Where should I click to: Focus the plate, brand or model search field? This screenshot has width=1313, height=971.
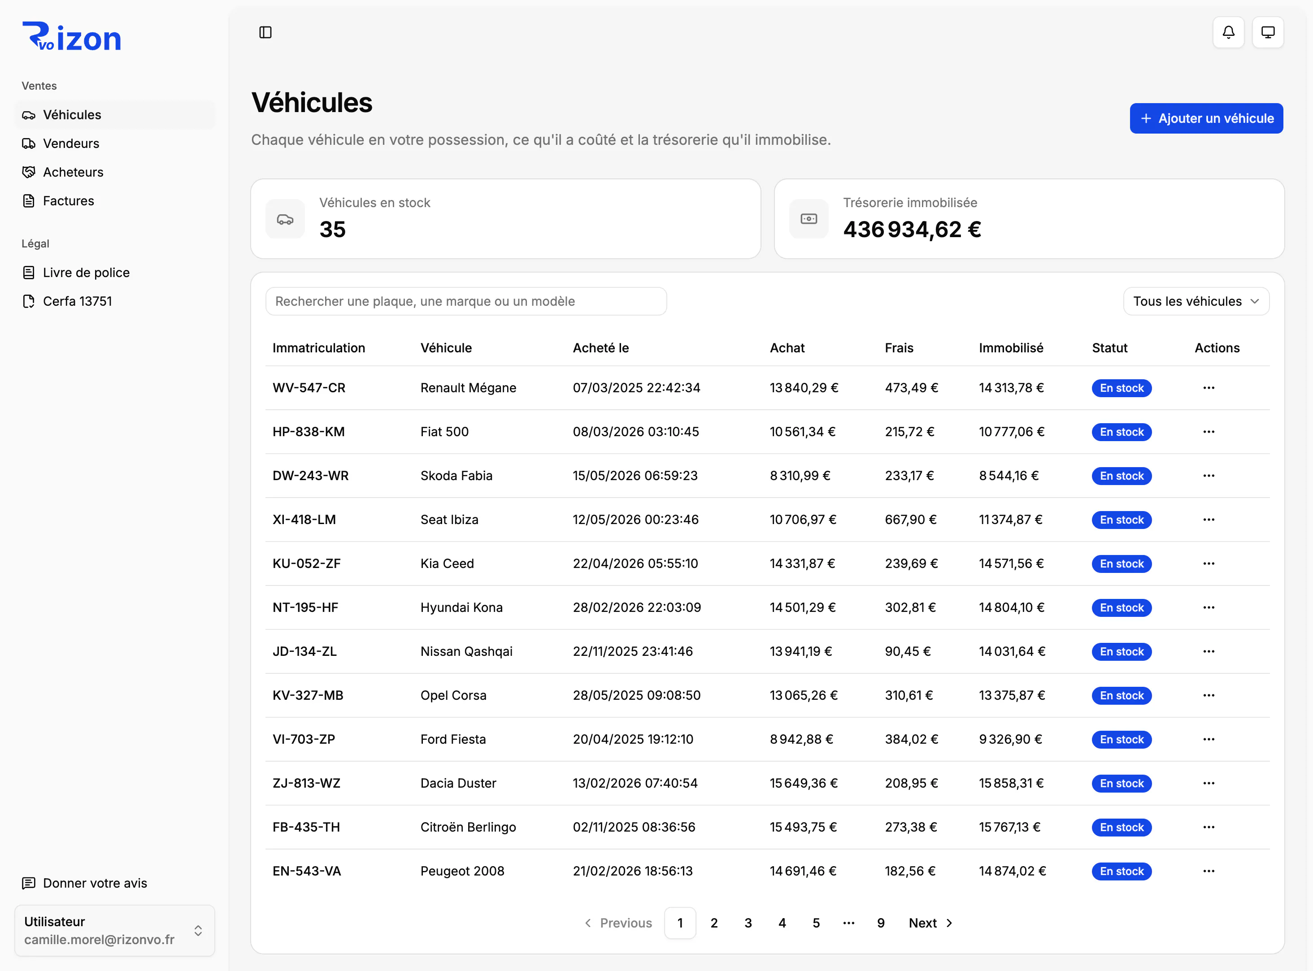(466, 302)
